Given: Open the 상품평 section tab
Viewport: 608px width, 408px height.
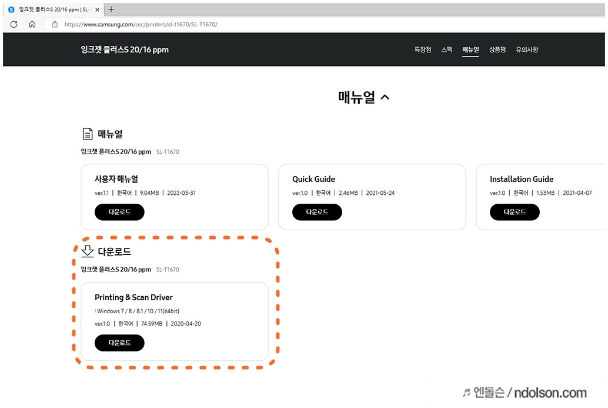Looking at the screenshot, I should tap(497, 49).
